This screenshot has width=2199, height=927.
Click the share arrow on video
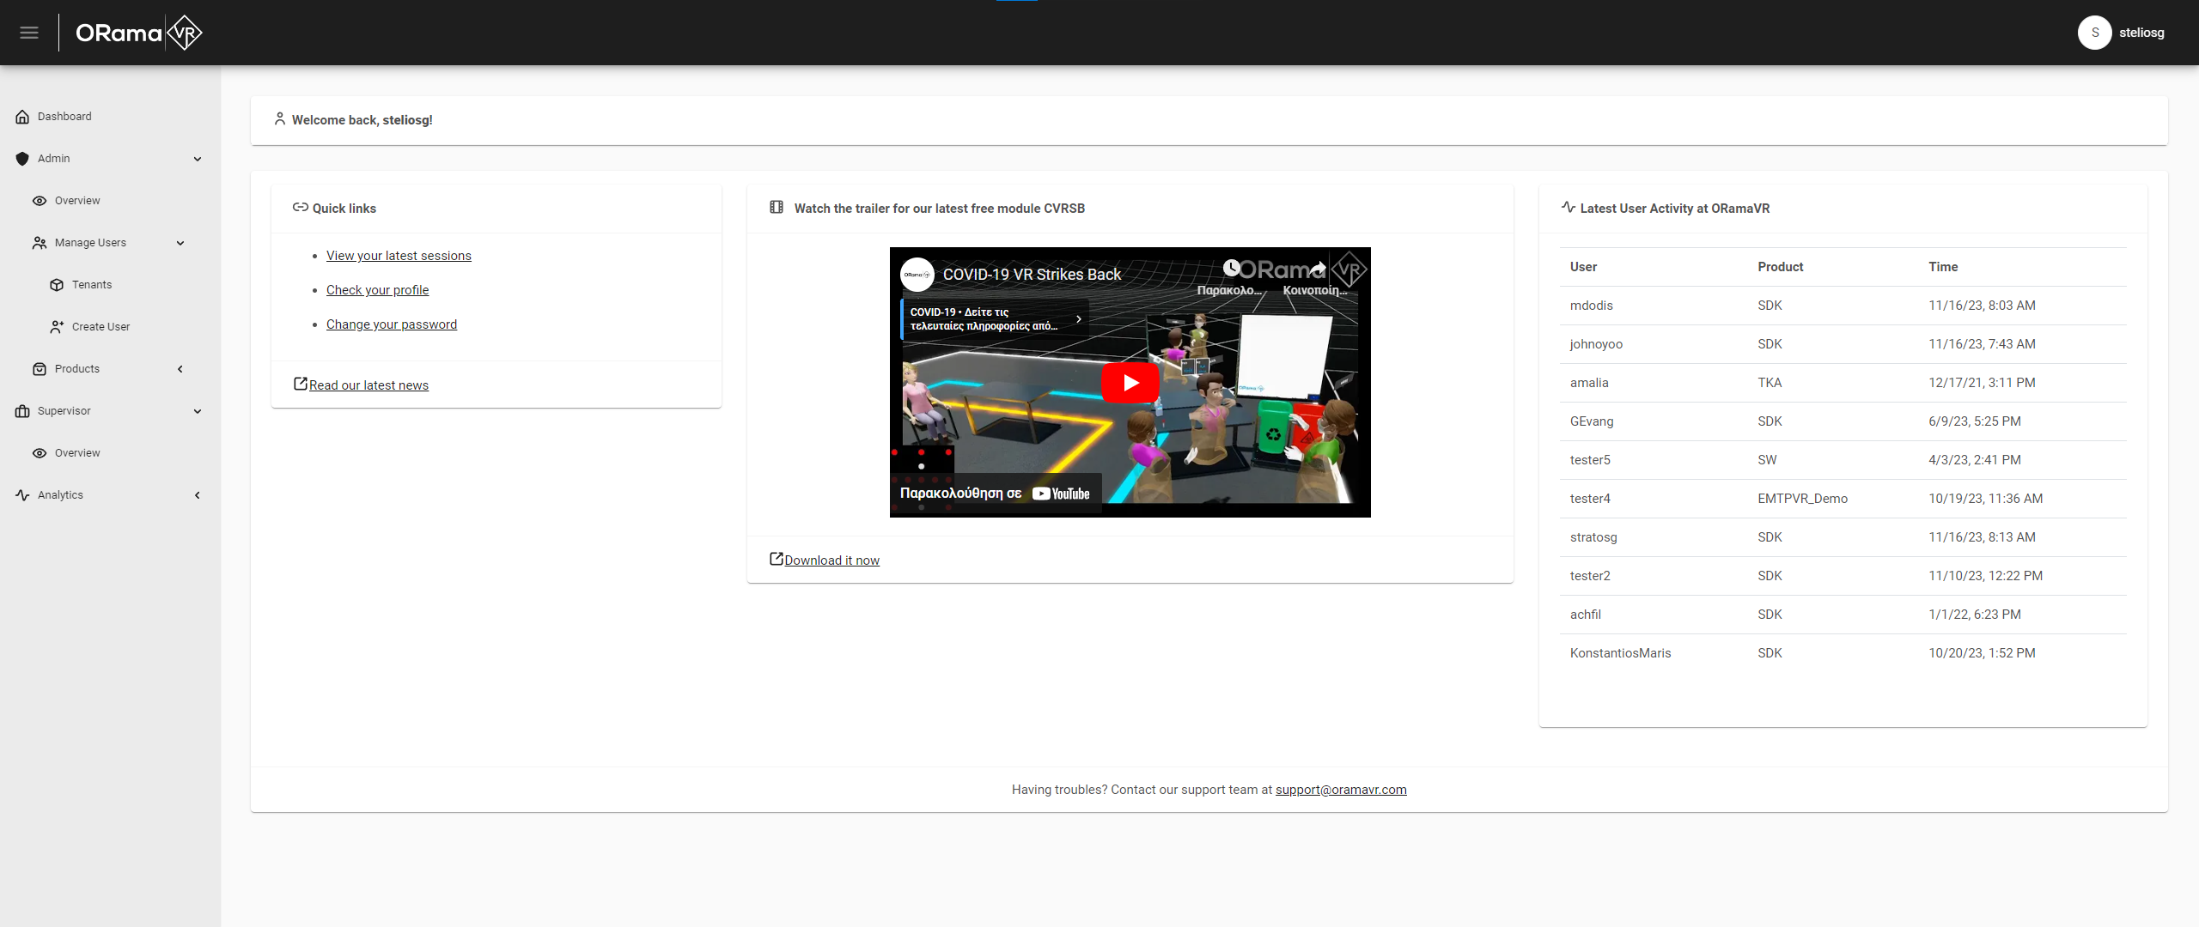point(1318,268)
